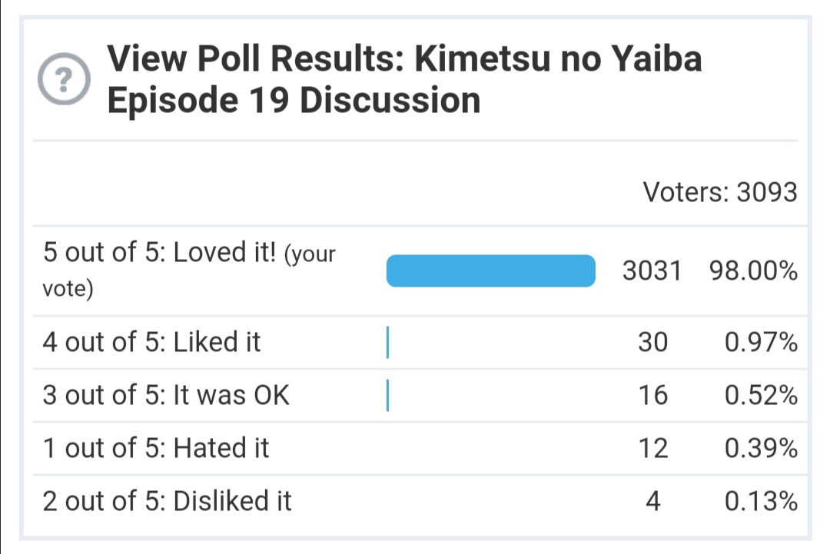
Task: Click the 0.52% percentage
Action: pyautogui.click(x=761, y=395)
